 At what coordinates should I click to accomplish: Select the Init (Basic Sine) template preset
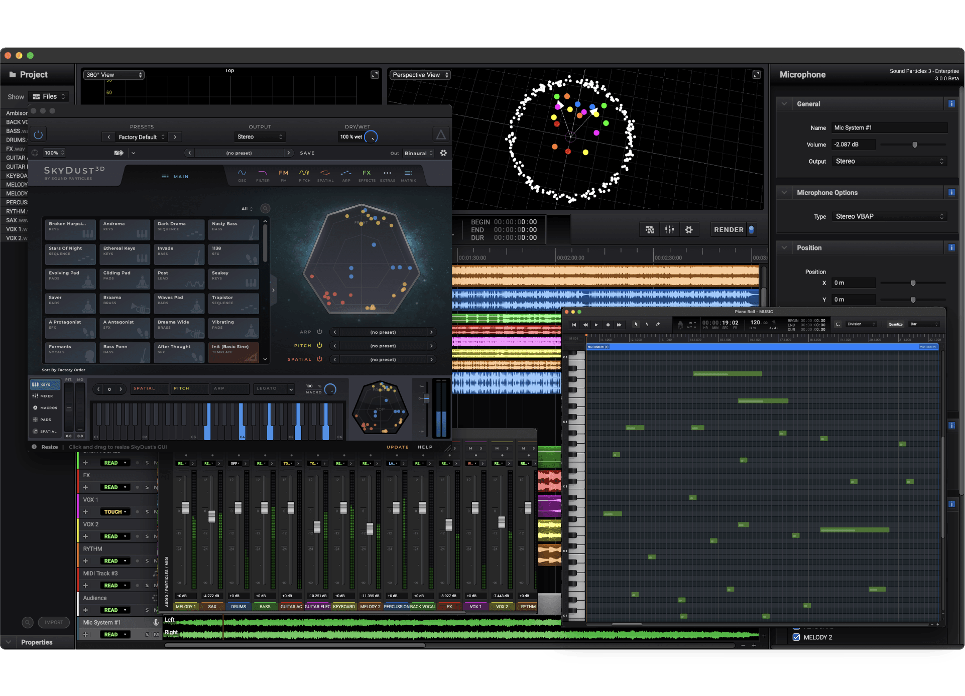[x=233, y=352]
